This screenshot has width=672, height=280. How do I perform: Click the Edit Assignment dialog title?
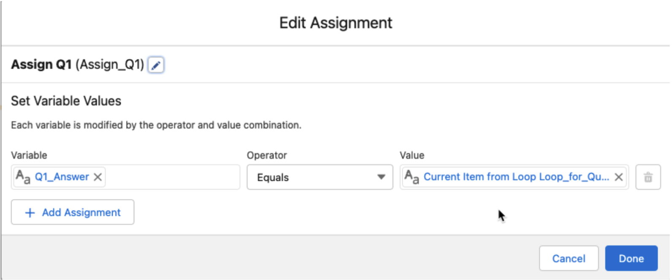[x=336, y=23]
